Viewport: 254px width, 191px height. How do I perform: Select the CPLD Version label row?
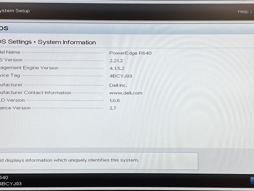[12, 100]
